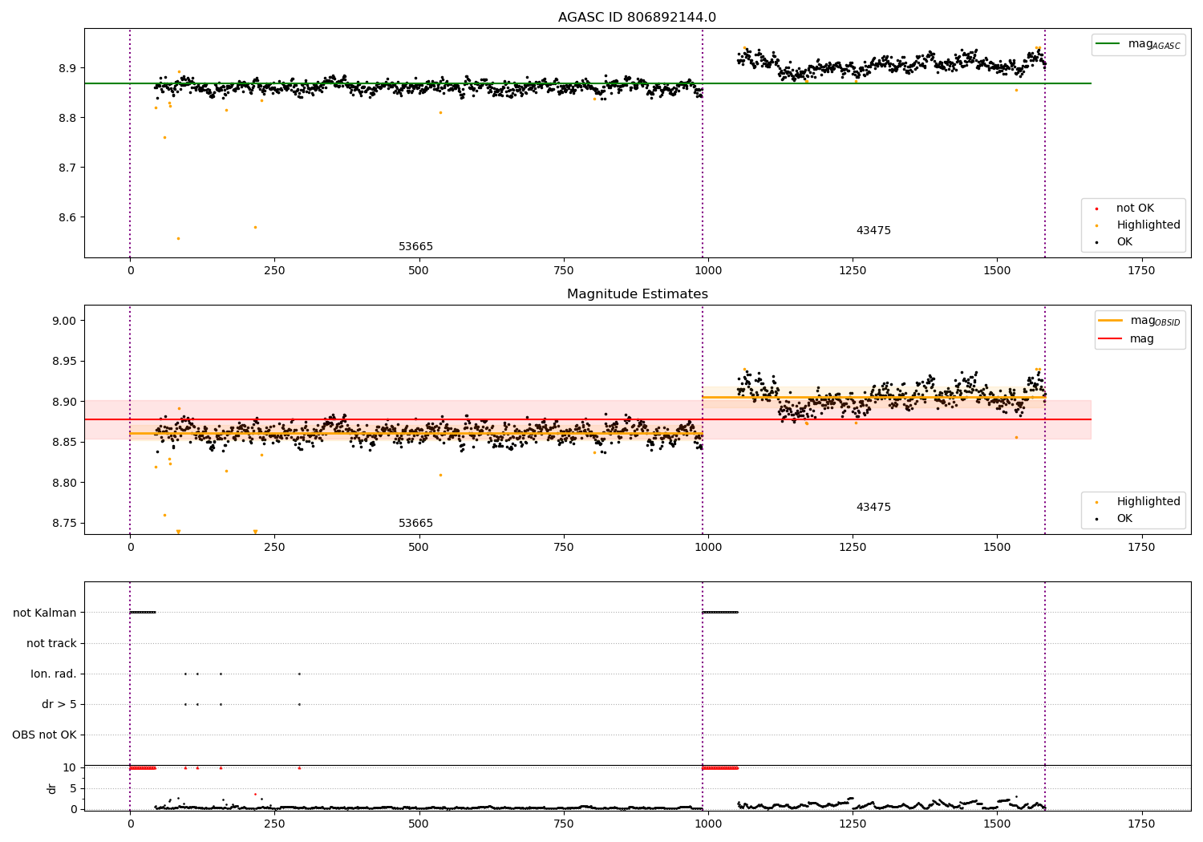Click the '8.75' y-axis tick label
Image resolution: width=1203 pixels, height=842 pixels.
[x=65, y=524]
